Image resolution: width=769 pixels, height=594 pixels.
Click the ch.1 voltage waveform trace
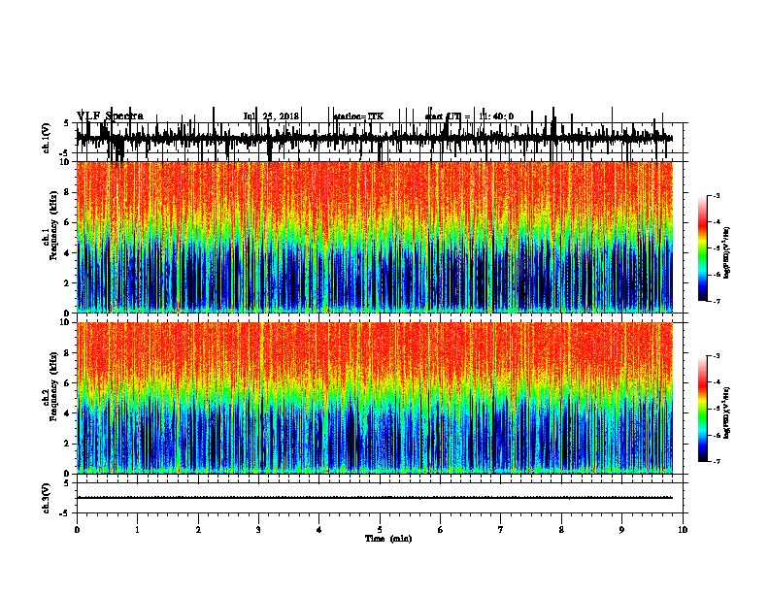(x=374, y=138)
